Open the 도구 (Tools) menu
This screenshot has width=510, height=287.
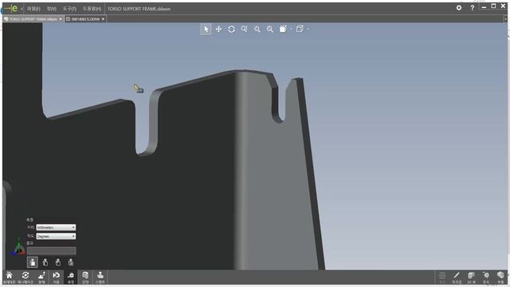click(x=69, y=9)
